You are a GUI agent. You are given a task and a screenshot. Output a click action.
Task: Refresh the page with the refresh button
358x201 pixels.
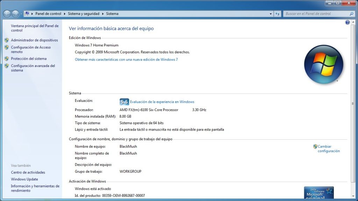277,14
